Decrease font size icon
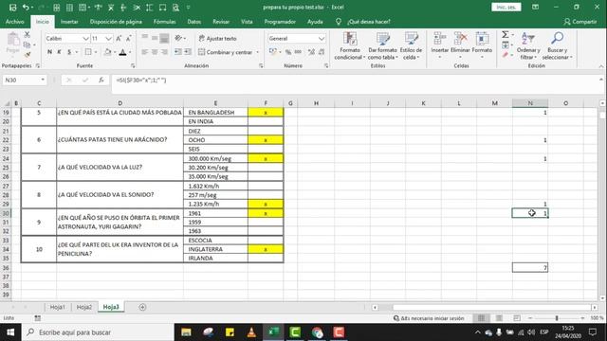Screen dimensions: 607x341 [x=129, y=38]
